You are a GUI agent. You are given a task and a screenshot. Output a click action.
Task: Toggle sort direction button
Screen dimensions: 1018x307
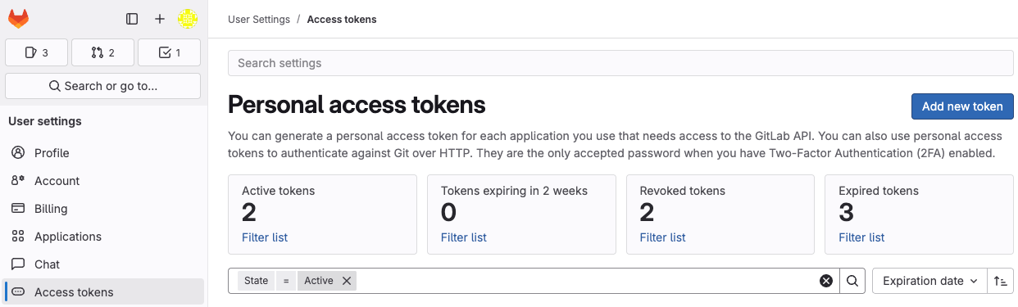pyautogui.click(x=1001, y=281)
